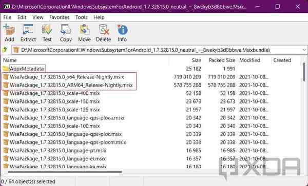Sort by the Created column header

282,60
